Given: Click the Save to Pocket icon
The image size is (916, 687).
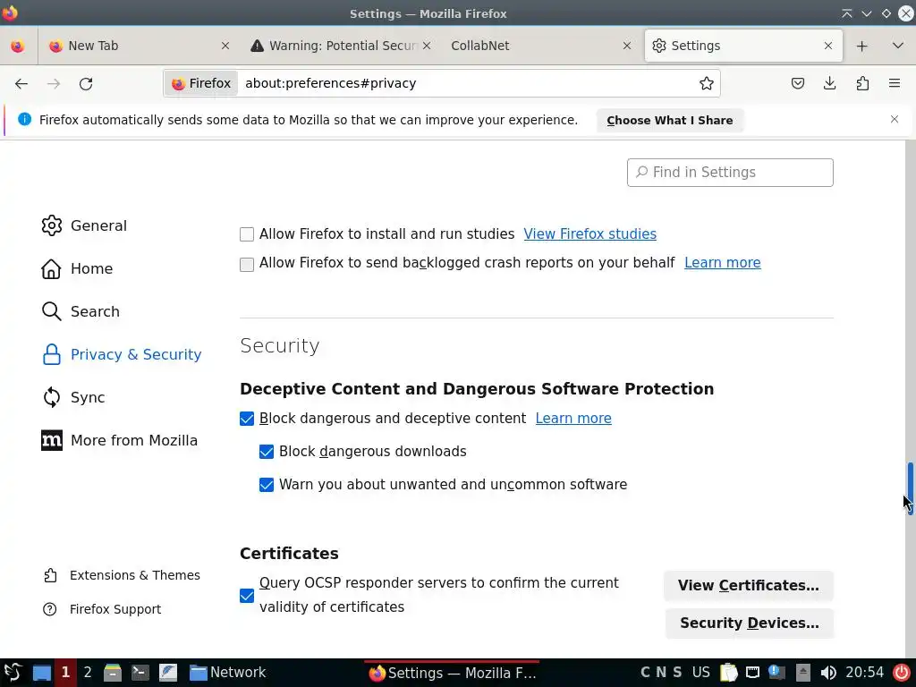Looking at the screenshot, I should (798, 83).
